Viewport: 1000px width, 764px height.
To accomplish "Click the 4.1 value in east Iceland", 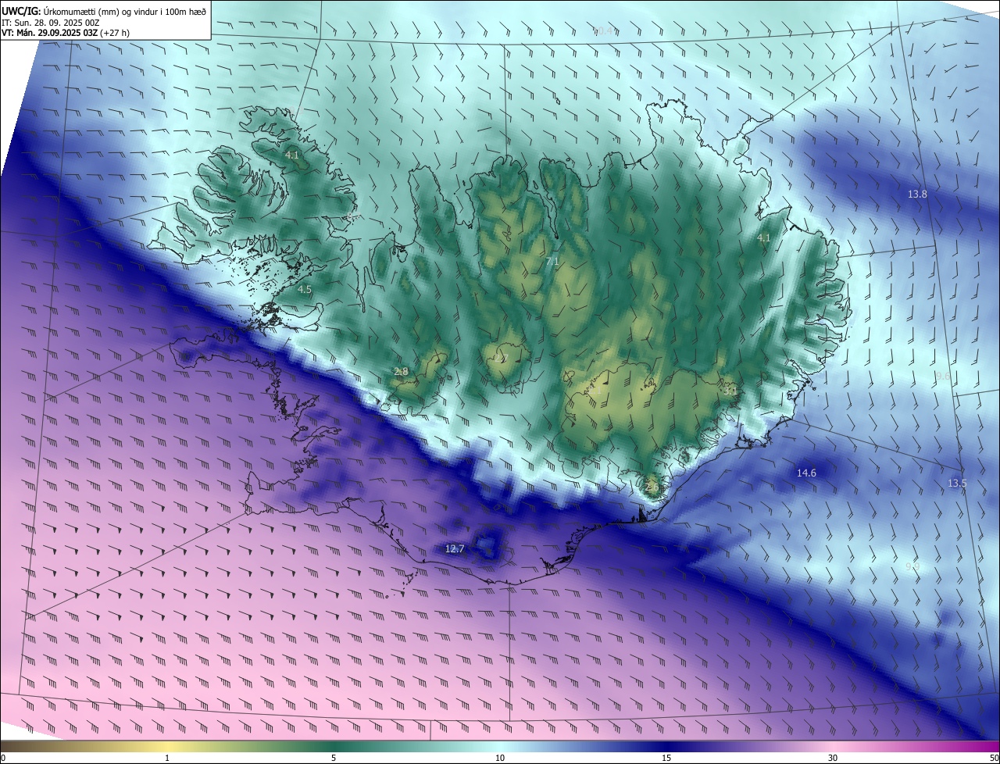I will (764, 238).
